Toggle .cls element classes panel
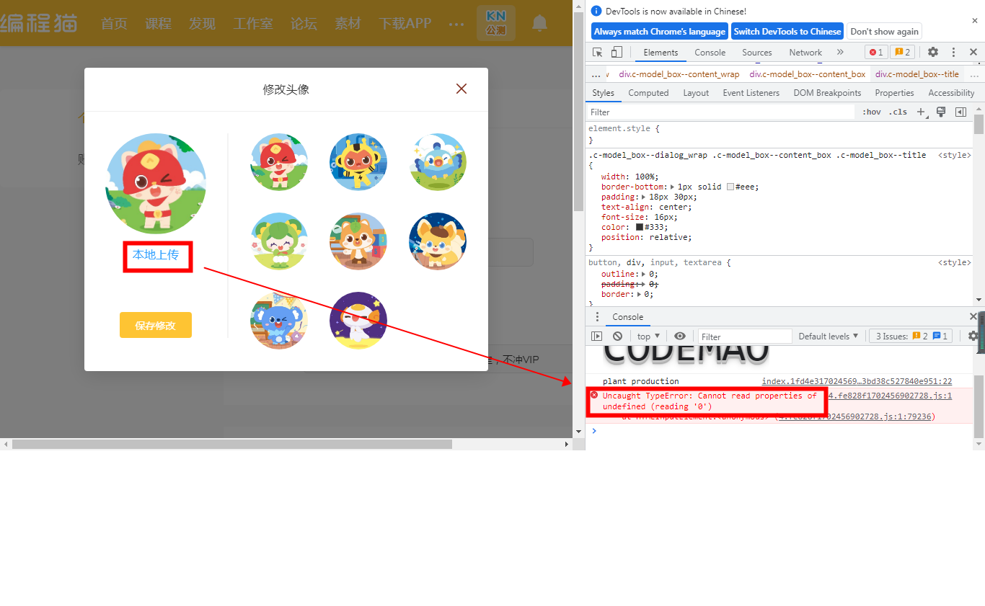This screenshot has height=606, width=985. pyautogui.click(x=898, y=112)
